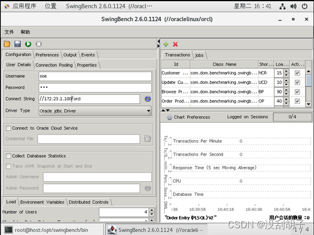Click into the Username field
This screenshot has height=235, width=314.
tap(95, 77)
